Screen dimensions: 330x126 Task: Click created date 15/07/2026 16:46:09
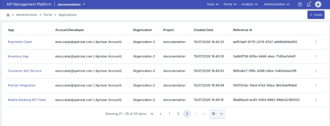click(209, 85)
